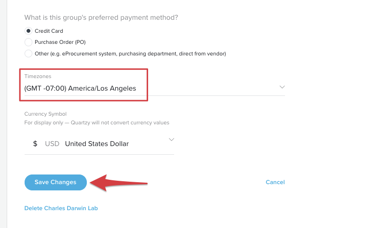Screen dimensions: 368x228
Task: Click the eProcurement system option label
Action: 130,54
